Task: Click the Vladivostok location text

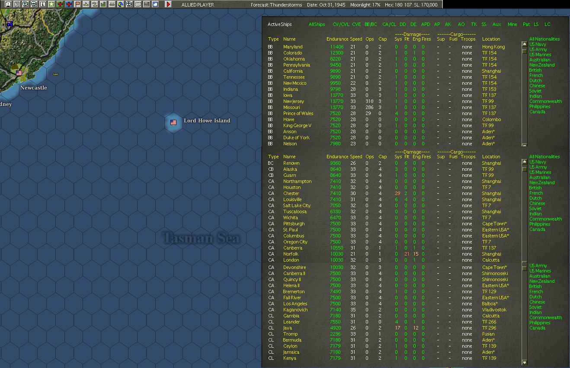Action: tap(494, 310)
